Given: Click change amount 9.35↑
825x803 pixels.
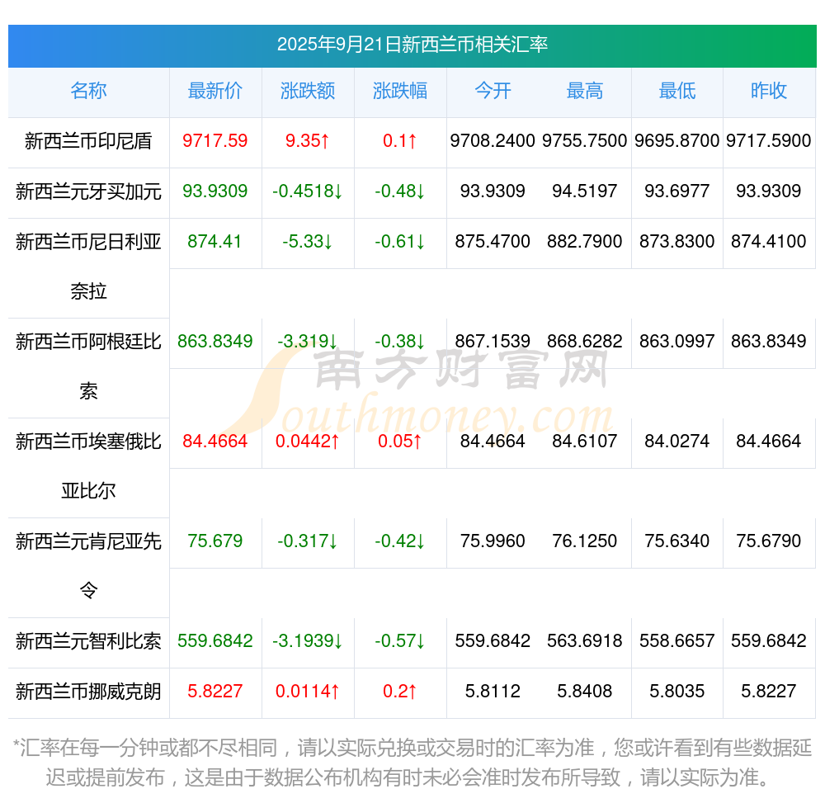Looking at the screenshot, I should (307, 141).
